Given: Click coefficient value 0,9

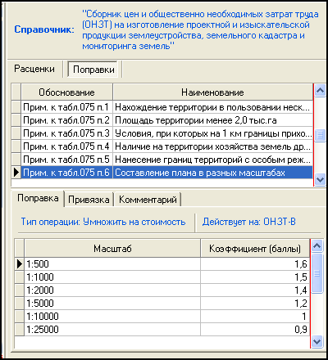Looking at the screenshot, I should click(x=255, y=330).
